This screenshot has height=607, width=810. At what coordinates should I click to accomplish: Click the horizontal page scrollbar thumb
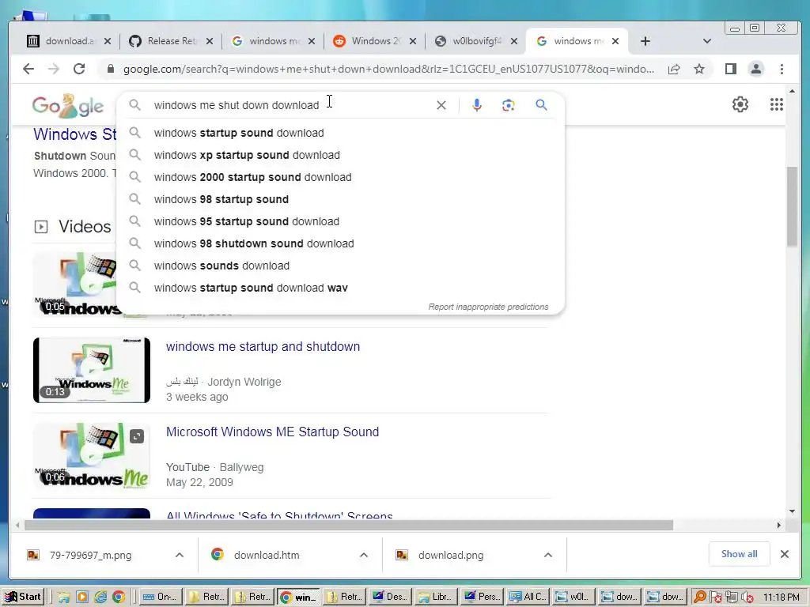(349, 525)
